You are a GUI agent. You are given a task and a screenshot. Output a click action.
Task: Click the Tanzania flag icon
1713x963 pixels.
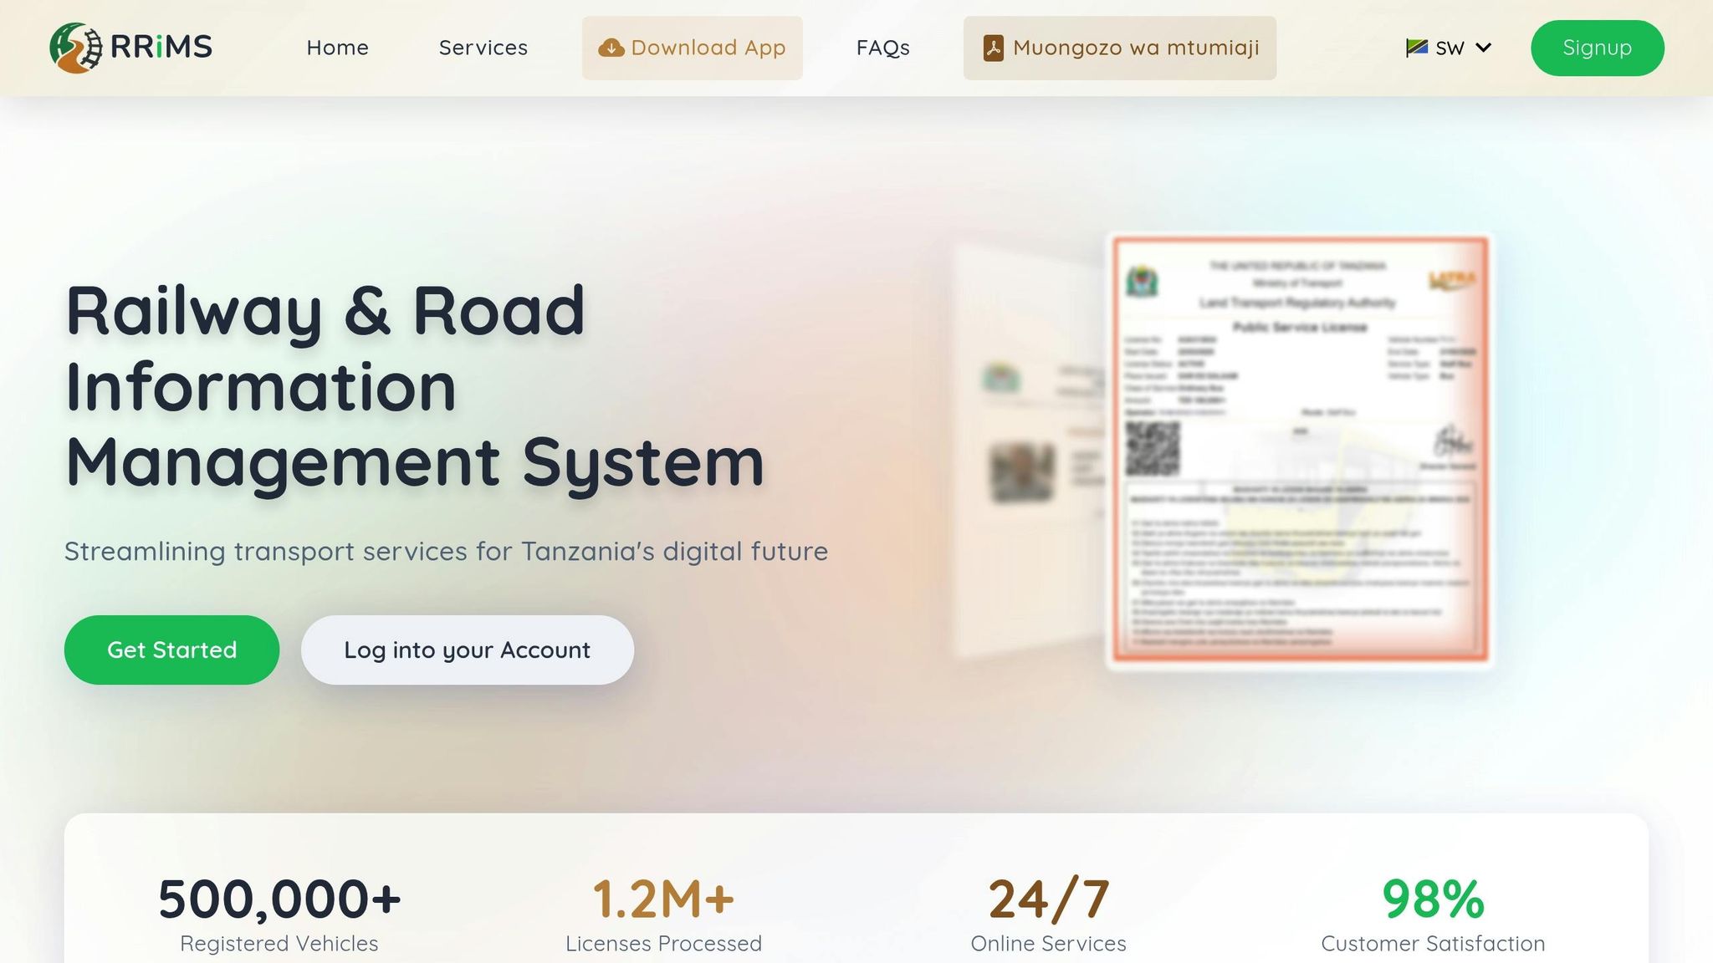[x=1416, y=48]
